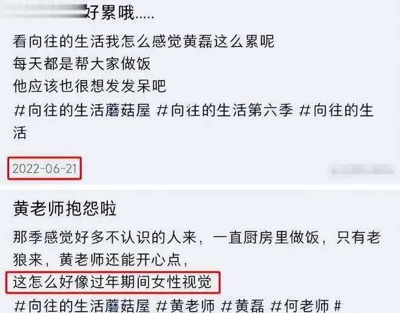Click the blurred username before 好累哦
400x313 pixels.
pos(44,12)
